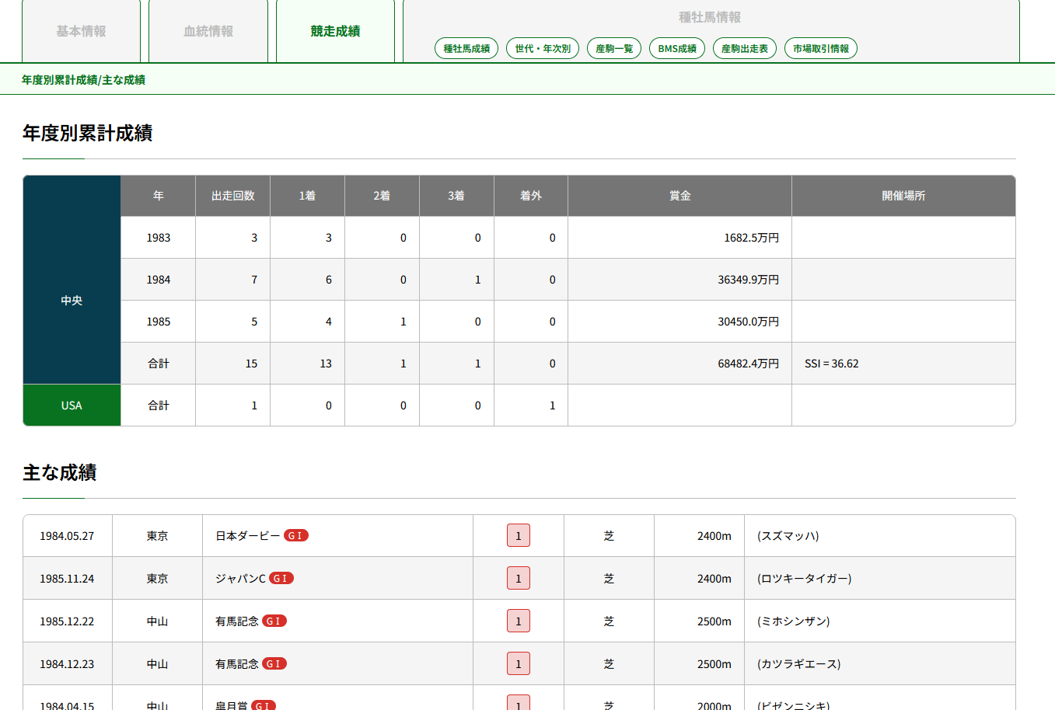Image resolution: width=1055 pixels, height=710 pixels.
Task: Click the 1985 year cell in the yearly table
Action: click(159, 322)
